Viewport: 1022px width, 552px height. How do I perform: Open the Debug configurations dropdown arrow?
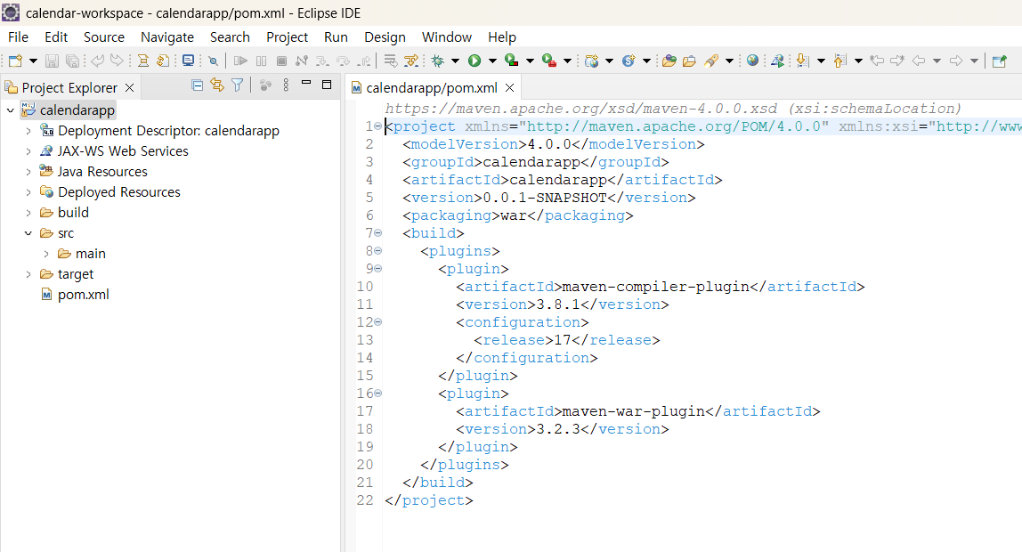455,61
